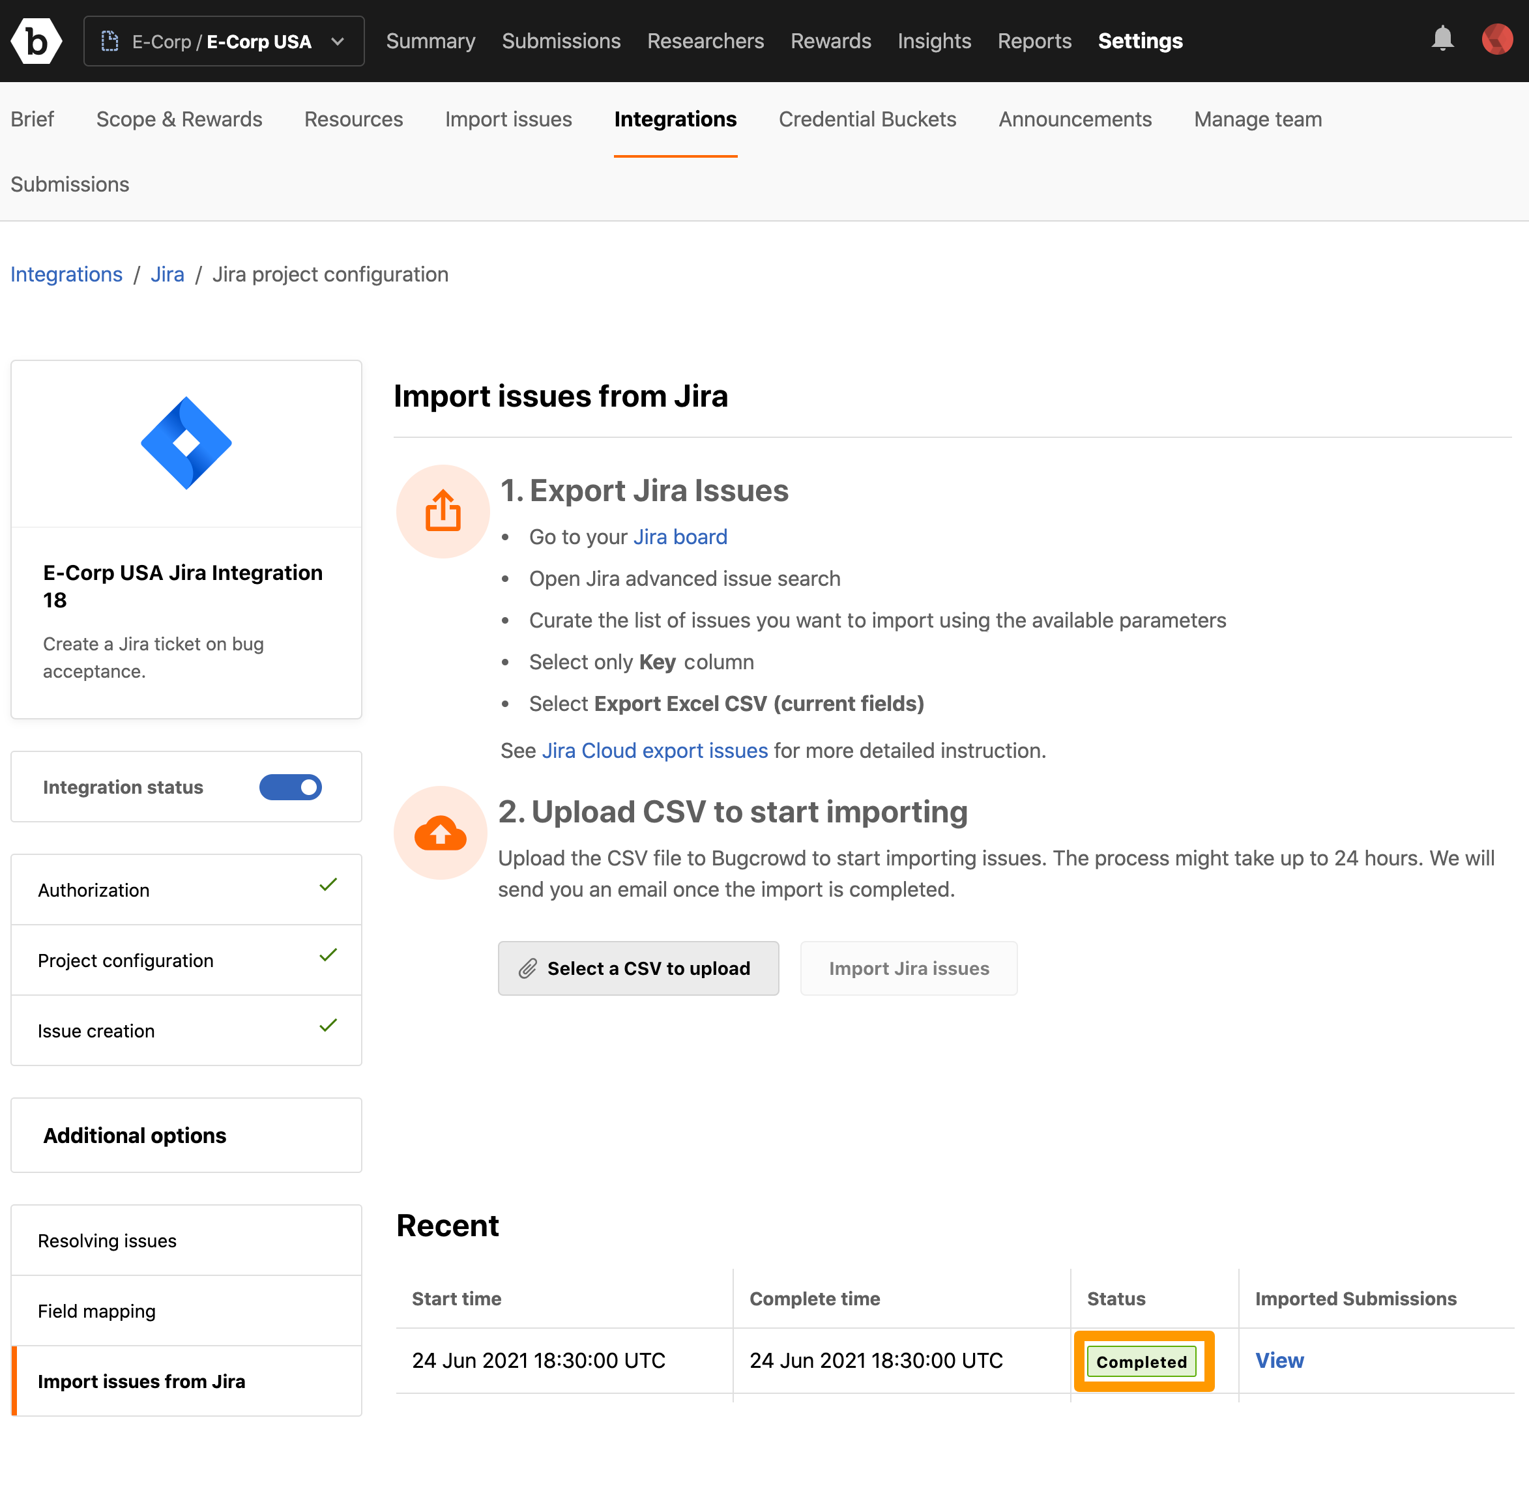This screenshot has height=1491, width=1529.
Task: Open the Submissions settings sub-tab
Action: 70,184
